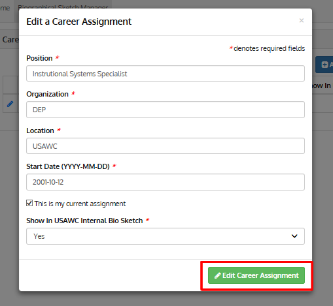Click the Organization field label
Viewport: 333px width, 306px height.
(47, 94)
